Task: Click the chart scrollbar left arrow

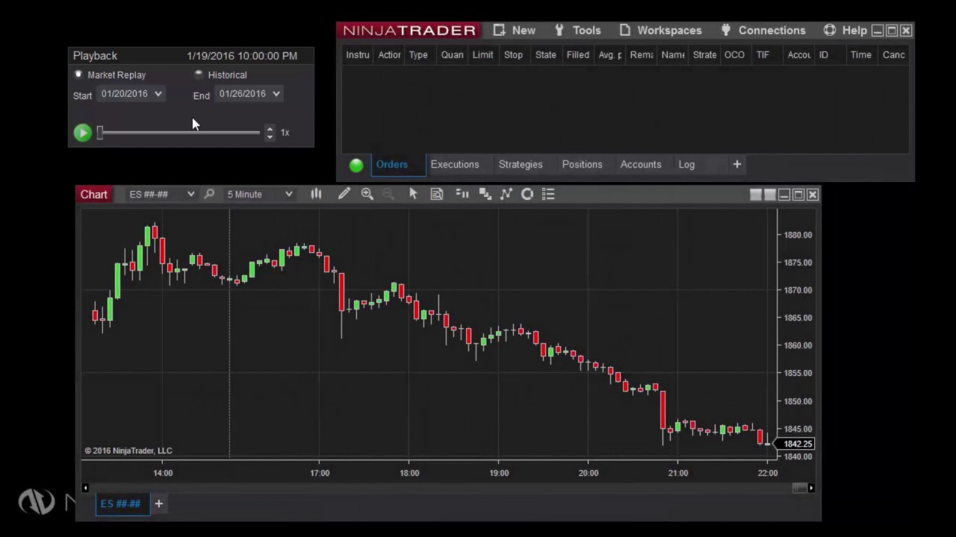Action: 85,489
